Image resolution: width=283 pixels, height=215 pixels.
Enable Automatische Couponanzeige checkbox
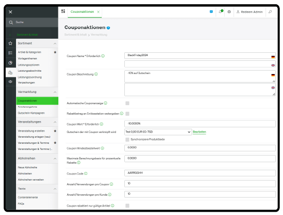click(128, 103)
